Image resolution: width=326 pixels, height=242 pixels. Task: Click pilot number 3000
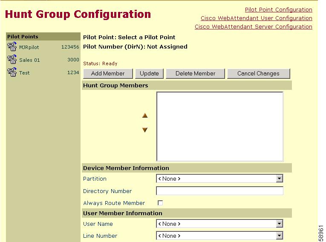tap(73, 60)
